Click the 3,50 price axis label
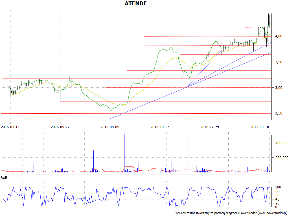This screenshot has width=289, height=216. (x=279, y=62)
